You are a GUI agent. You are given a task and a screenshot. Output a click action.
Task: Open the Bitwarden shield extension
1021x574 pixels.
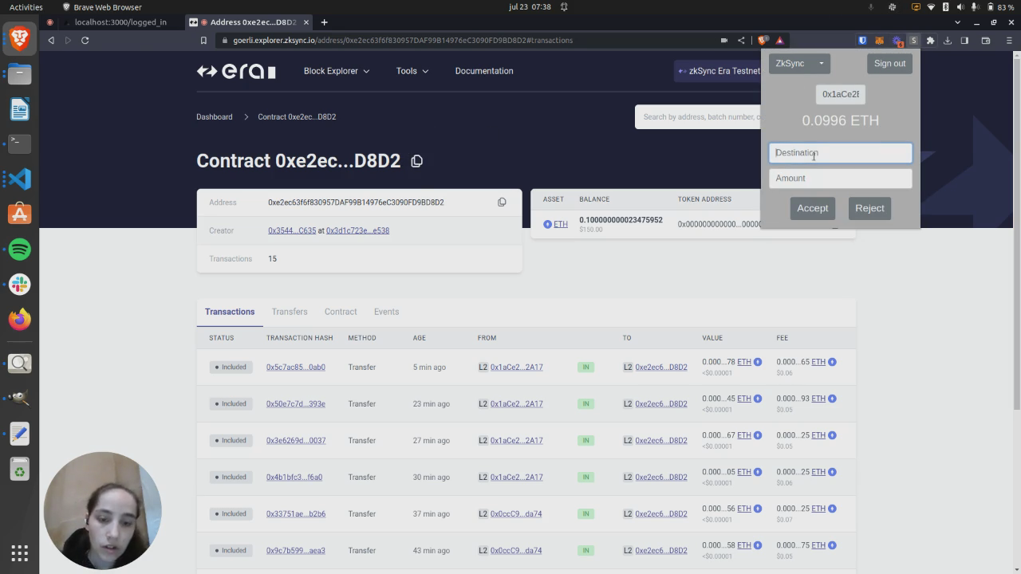pos(862,40)
